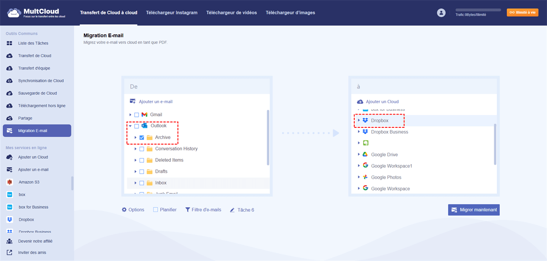
Task: Click the destination panel scrollbar
Action: (x=495, y=145)
